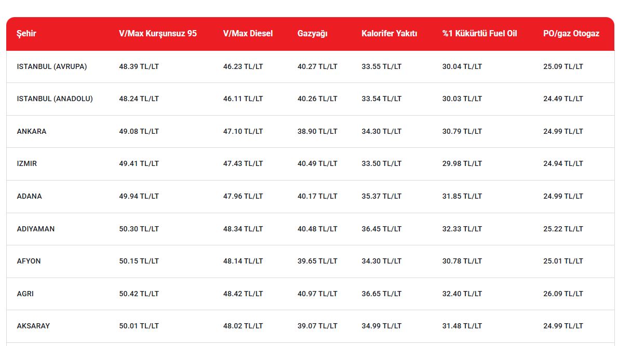Click the 49.94 TL/LT Adana gasoline price
Screen dimensions: 618x346
[139, 196]
